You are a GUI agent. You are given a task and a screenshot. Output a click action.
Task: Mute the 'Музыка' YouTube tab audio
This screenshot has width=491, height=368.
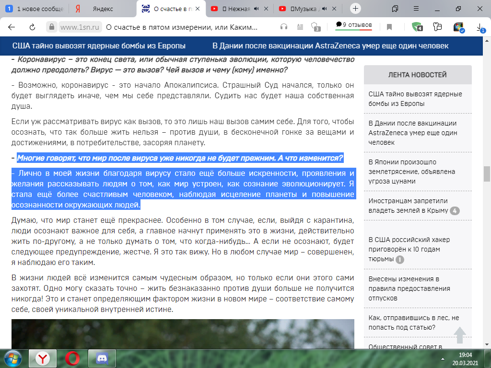pyautogui.click(x=325, y=9)
